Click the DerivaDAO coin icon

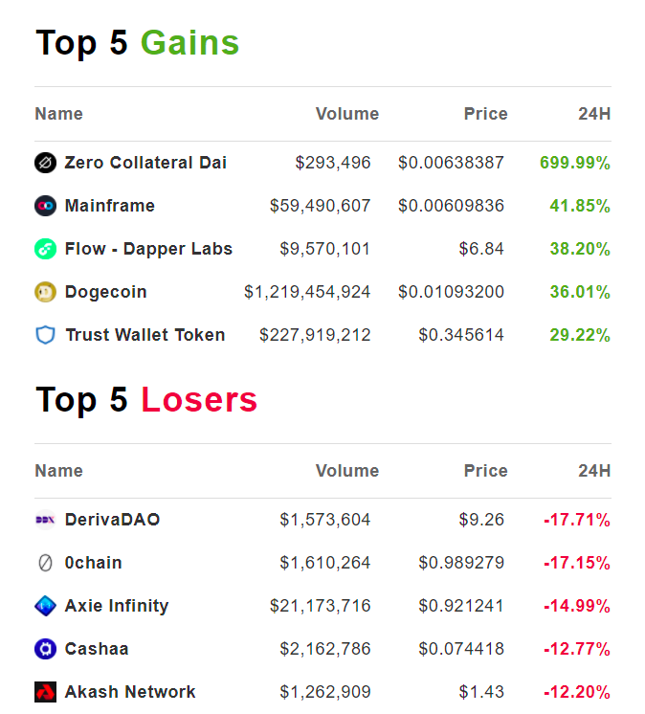[x=45, y=520]
